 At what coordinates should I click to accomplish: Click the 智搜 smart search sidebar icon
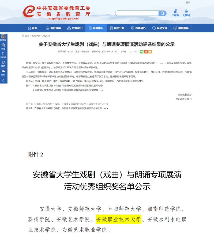pos(3,47)
